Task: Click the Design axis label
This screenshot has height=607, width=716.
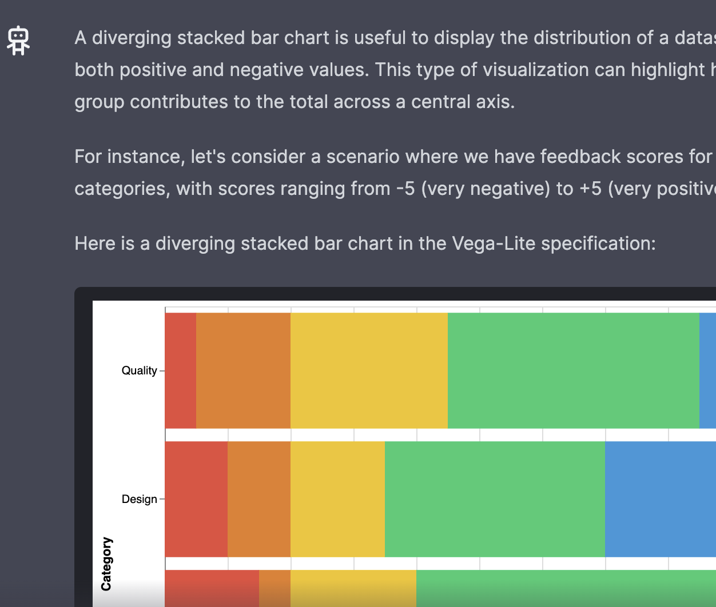Action: tap(139, 499)
